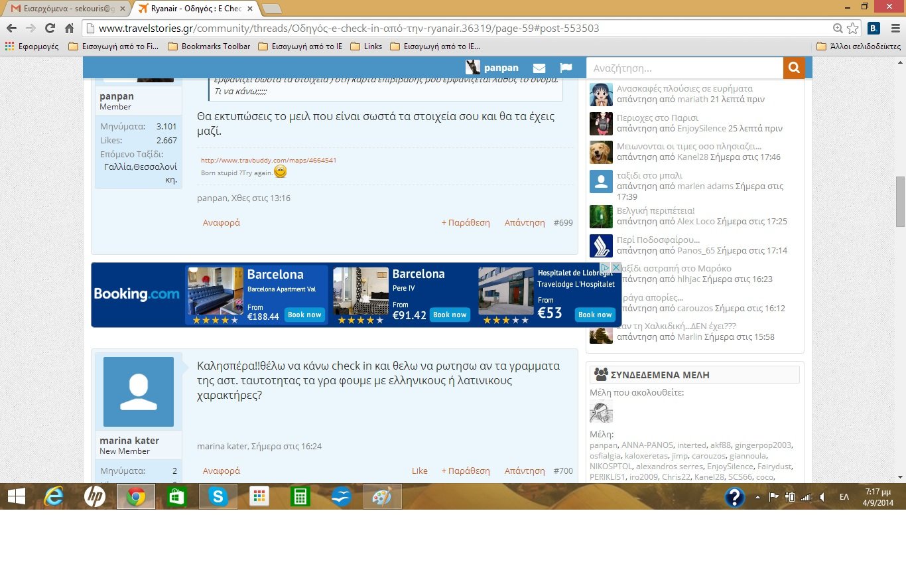
Task: Reload the page with the refresh icon
Action: (50, 29)
